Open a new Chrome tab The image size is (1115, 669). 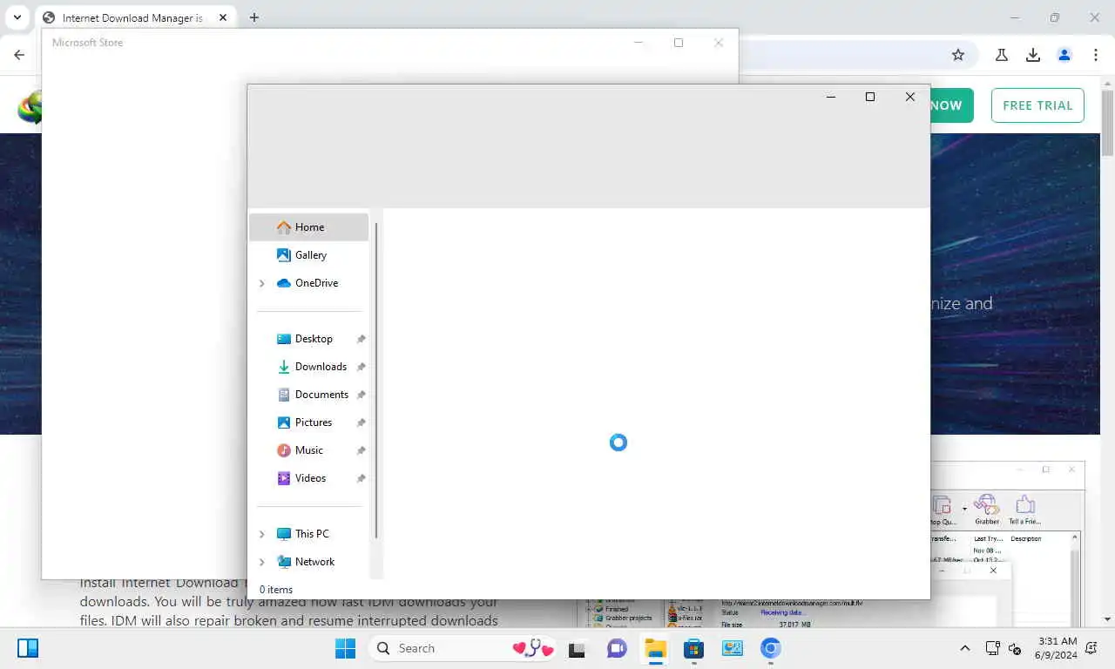(x=254, y=17)
